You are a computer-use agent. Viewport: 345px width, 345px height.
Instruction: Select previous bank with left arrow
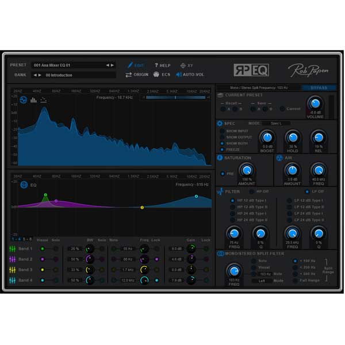pos(35,75)
